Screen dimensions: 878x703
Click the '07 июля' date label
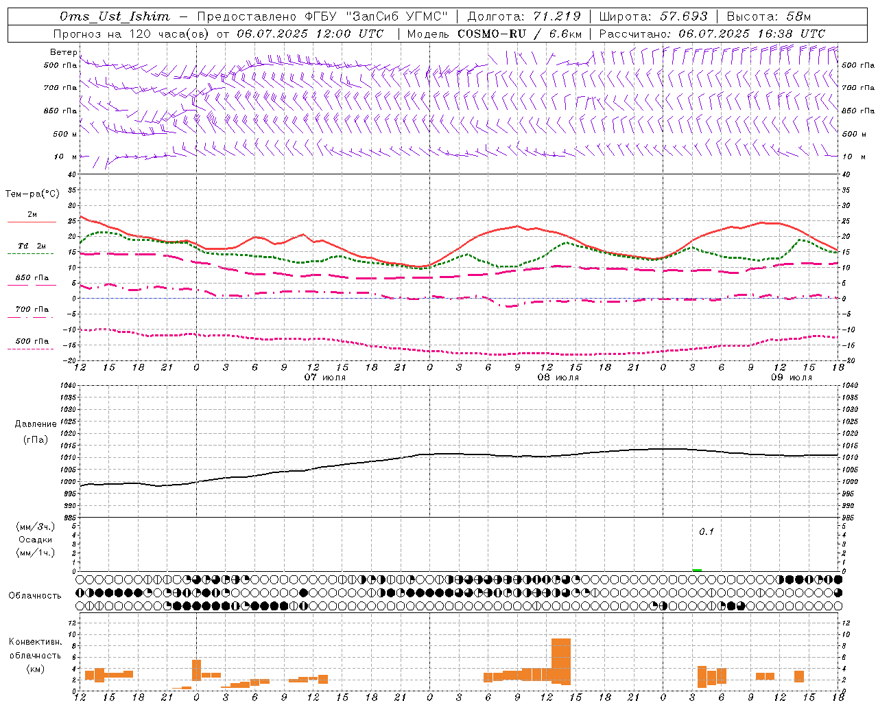click(x=325, y=378)
